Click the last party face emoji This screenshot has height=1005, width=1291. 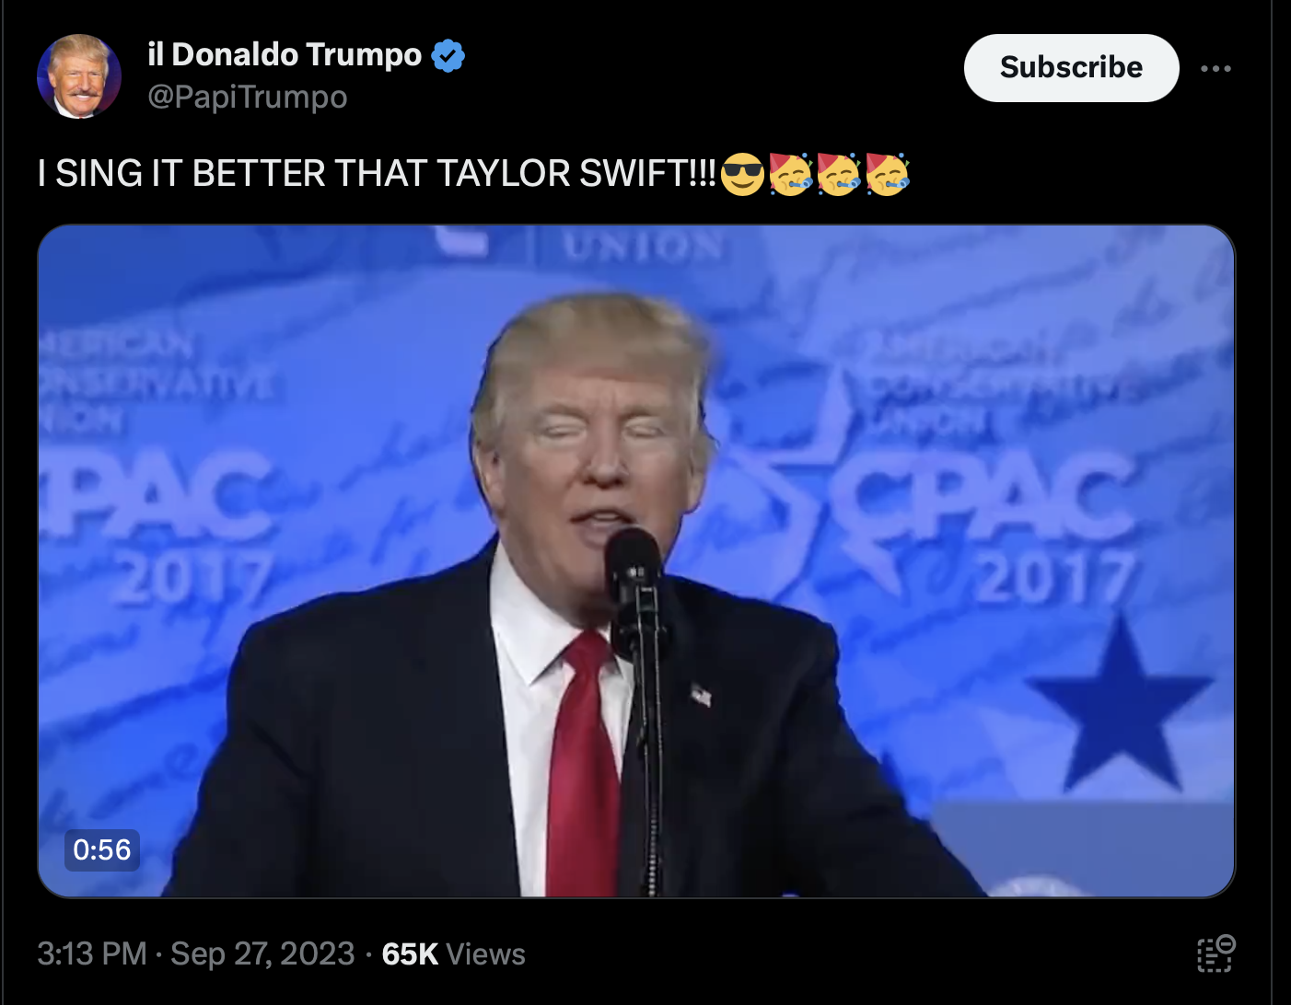888,174
